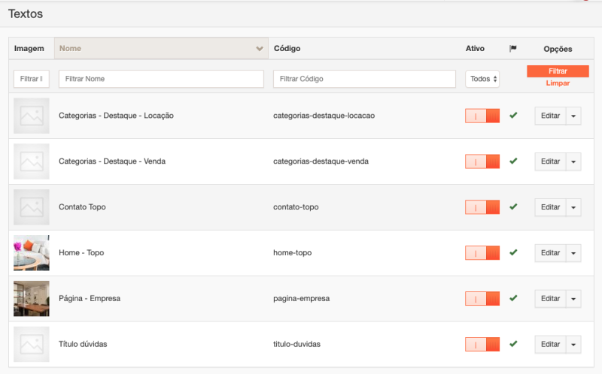The width and height of the screenshot is (602, 374).
Task: Open dropdown arrow beside Editar for Página - Empresa
Action: [573, 298]
